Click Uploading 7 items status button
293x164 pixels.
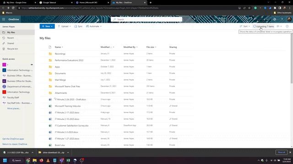264,26
